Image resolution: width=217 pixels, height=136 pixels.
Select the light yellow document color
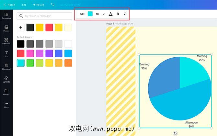[59, 28]
